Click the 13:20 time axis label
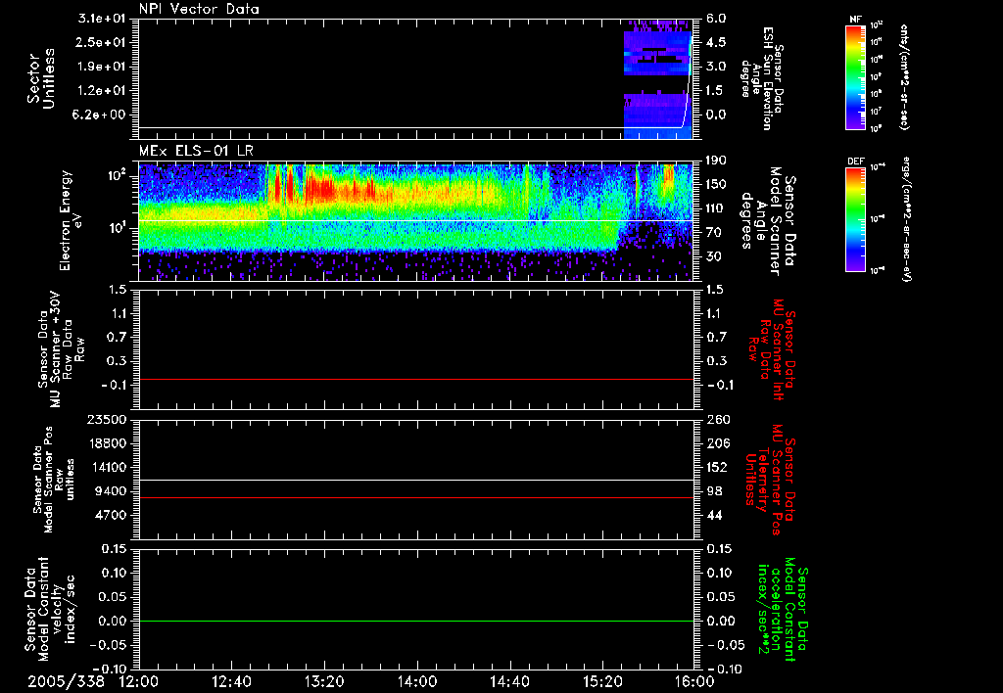The height and width of the screenshot is (693, 1003). point(324,681)
